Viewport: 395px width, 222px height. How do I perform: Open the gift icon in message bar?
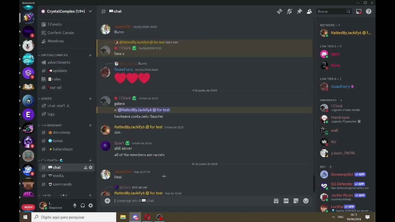[x=276, y=201]
